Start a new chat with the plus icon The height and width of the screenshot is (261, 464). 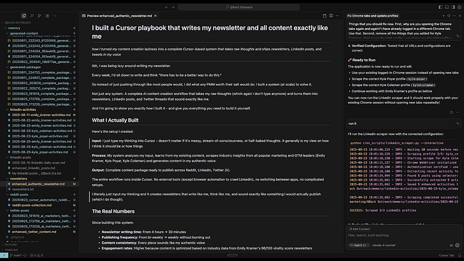pos(444,16)
